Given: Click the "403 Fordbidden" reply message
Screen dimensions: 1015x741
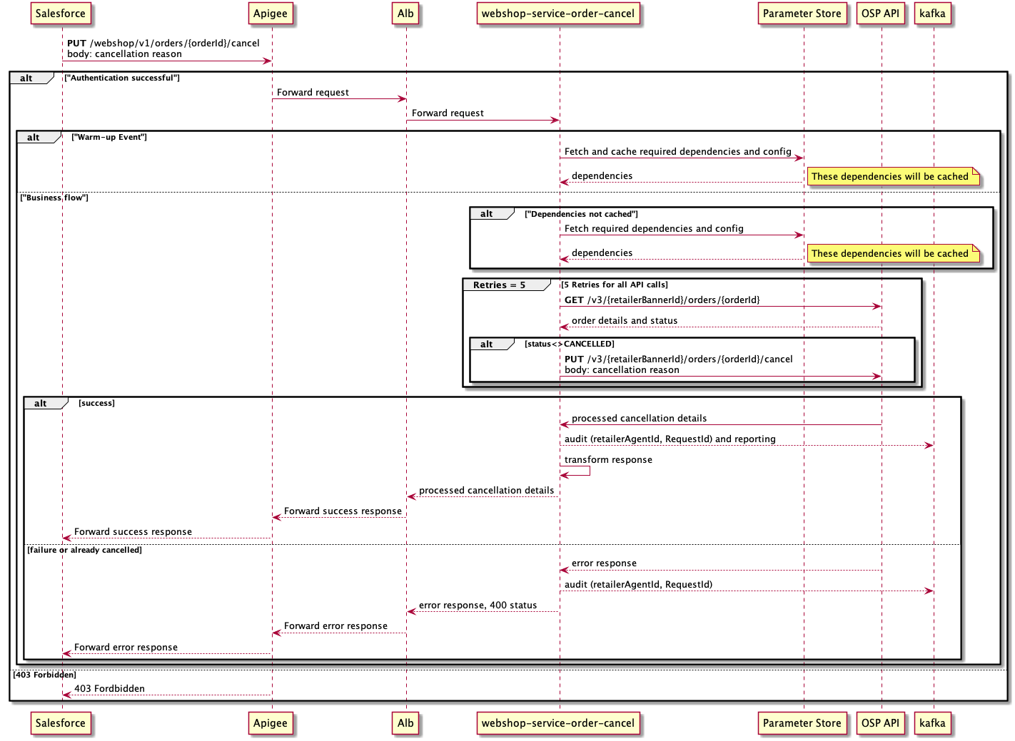Looking at the screenshot, I should pos(110,689).
